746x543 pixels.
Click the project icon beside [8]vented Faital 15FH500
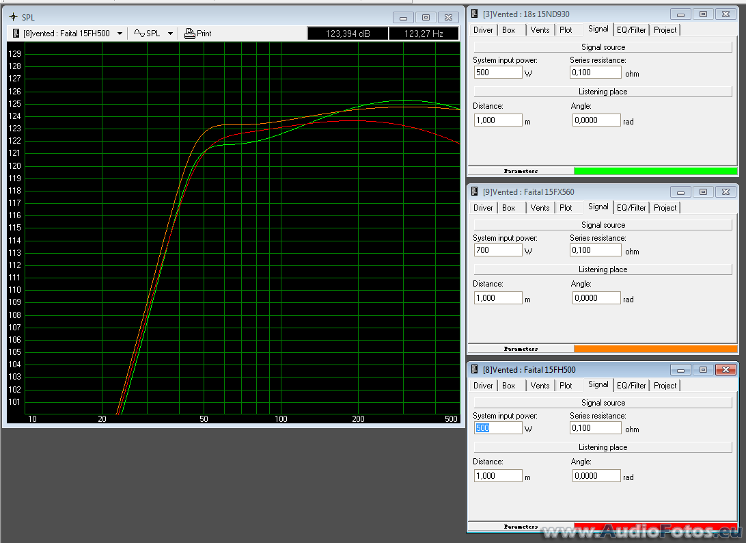coord(16,34)
